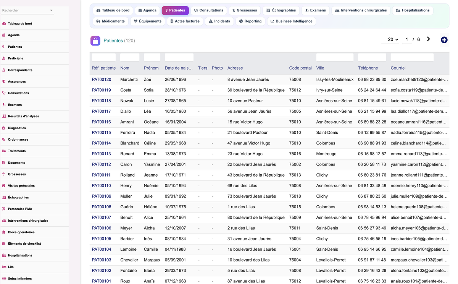
Task: Switch to Grossesses top tab
Action: [245, 10]
